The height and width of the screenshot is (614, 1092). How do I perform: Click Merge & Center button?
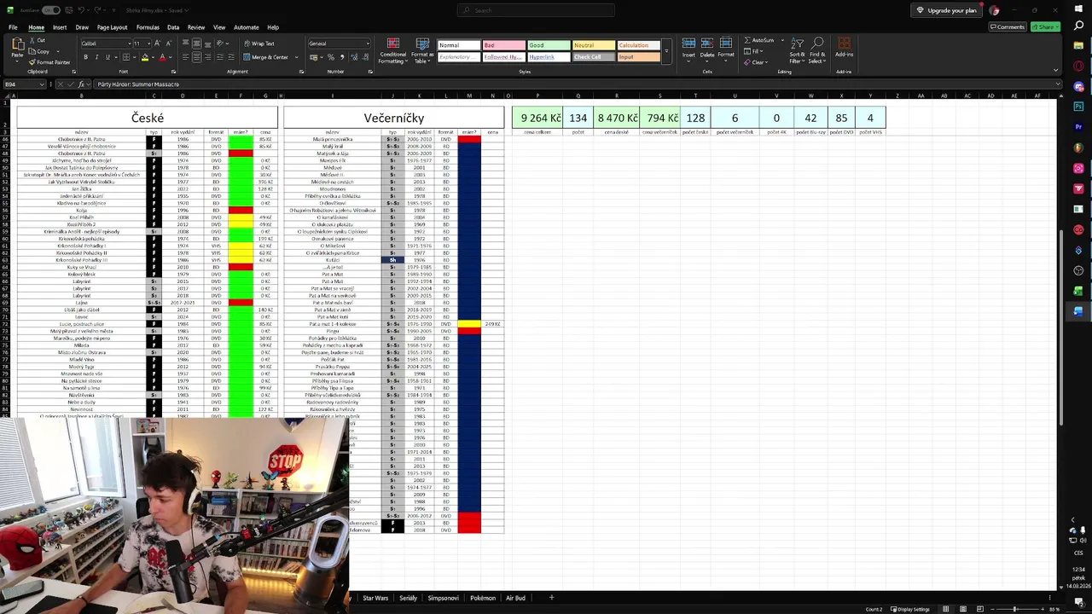pos(265,57)
